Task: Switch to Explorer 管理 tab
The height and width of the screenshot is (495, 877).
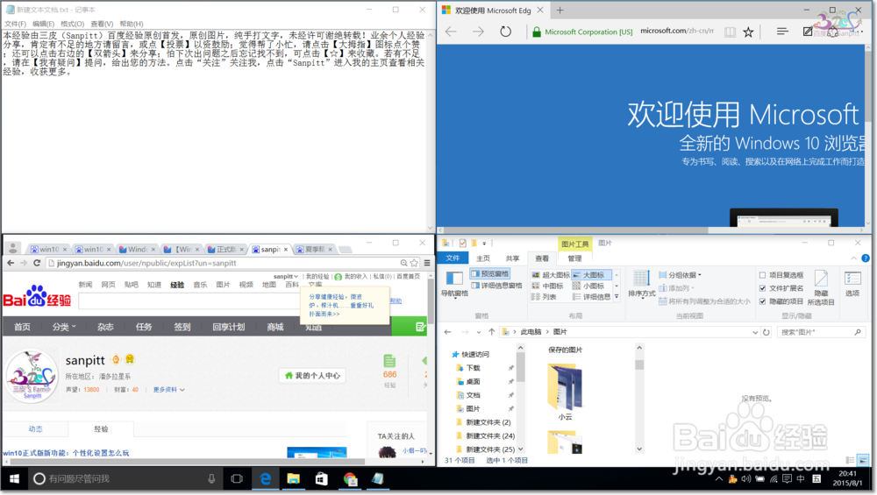Action: click(x=574, y=258)
